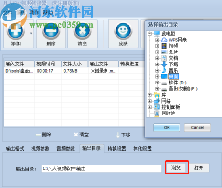Screen dimensions: 222x188
Task: Select the 音乐 music note folder
Action: click(x=173, y=70)
